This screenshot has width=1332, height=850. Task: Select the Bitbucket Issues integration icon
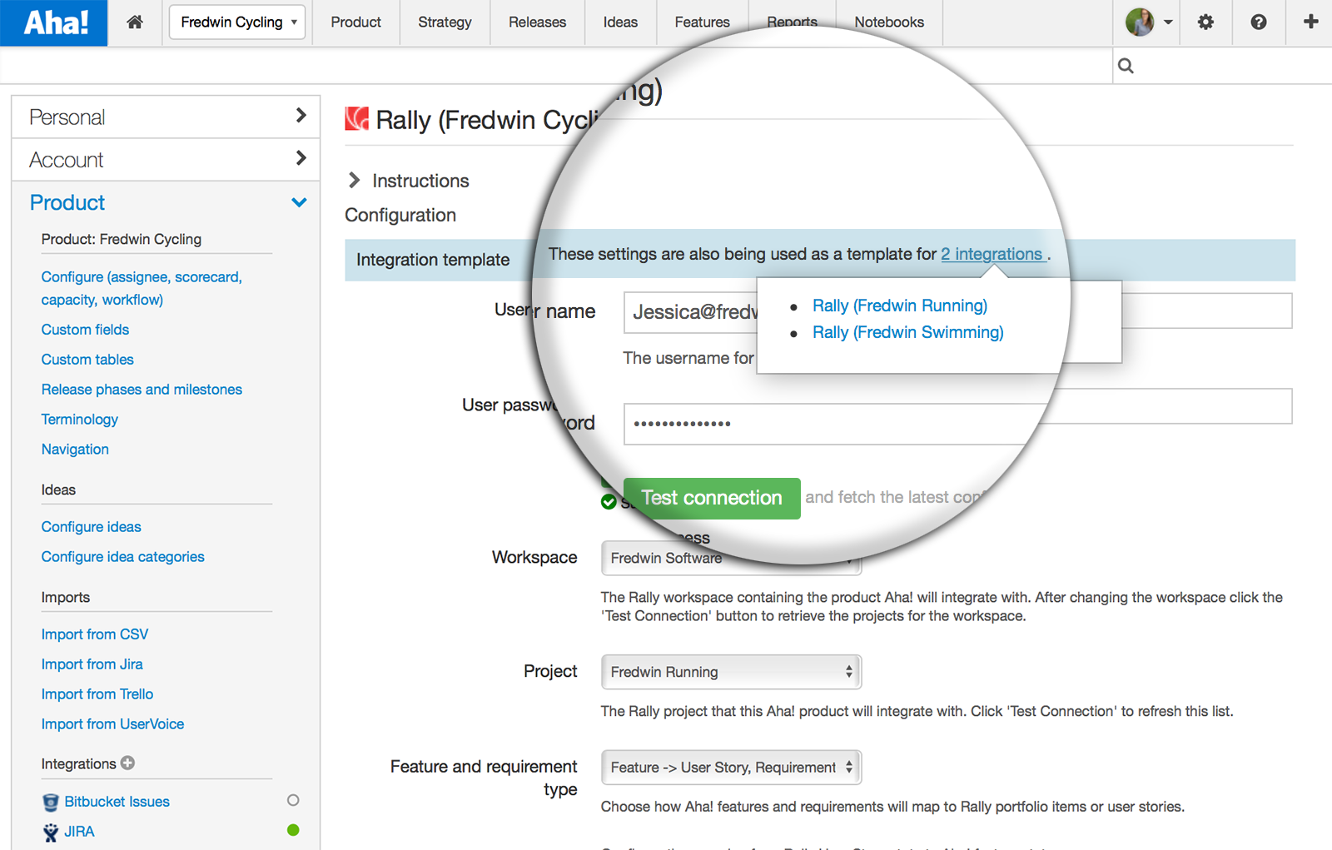pos(50,802)
